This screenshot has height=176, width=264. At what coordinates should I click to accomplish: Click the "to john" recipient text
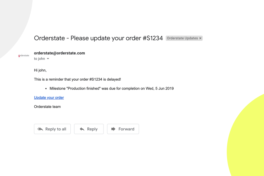39,59
